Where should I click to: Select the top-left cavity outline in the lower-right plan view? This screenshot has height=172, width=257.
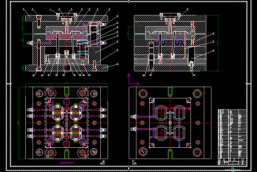(x=161, y=113)
